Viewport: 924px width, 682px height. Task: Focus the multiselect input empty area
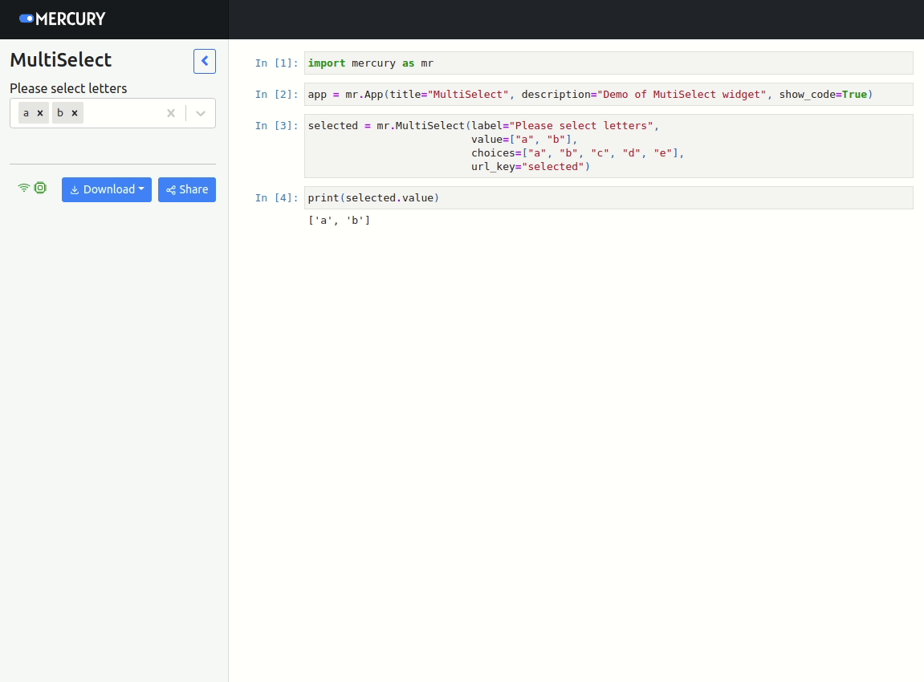(x=120, y=113)
